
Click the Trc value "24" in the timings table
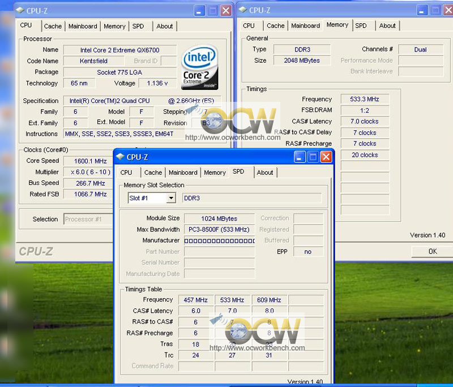pos(196,355)
